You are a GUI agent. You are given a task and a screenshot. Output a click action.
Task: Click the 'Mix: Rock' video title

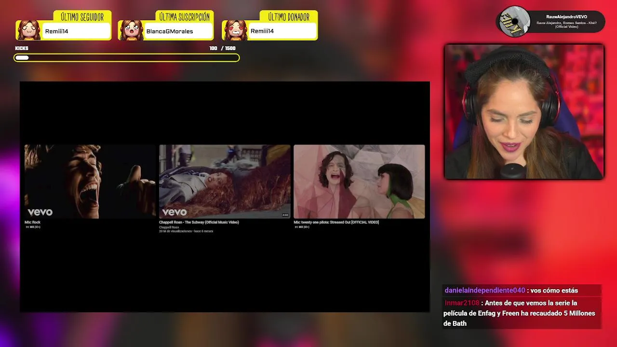pos(32,222)
